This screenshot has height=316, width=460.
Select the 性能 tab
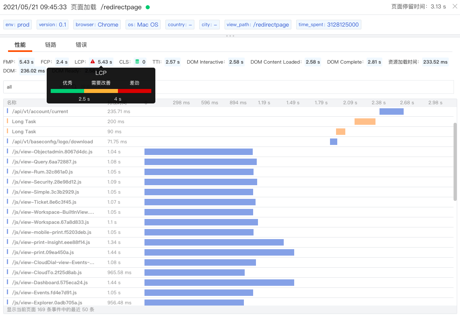pos(20,45)
